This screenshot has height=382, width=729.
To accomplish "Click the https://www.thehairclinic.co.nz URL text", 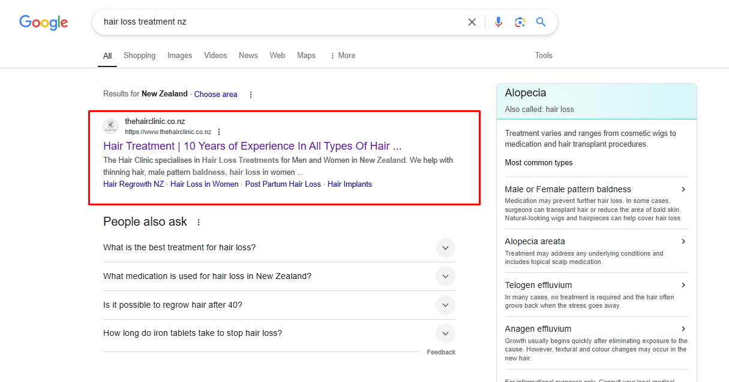I will coord(168,132).
